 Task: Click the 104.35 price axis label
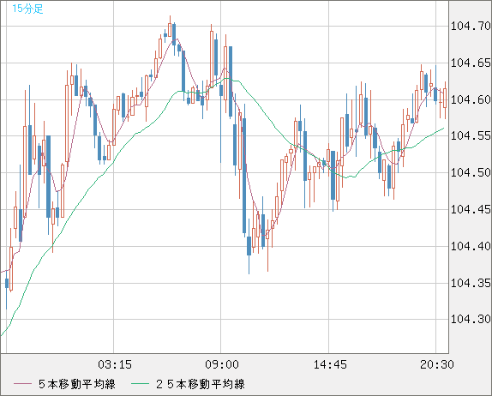click(x=471, y=284)
